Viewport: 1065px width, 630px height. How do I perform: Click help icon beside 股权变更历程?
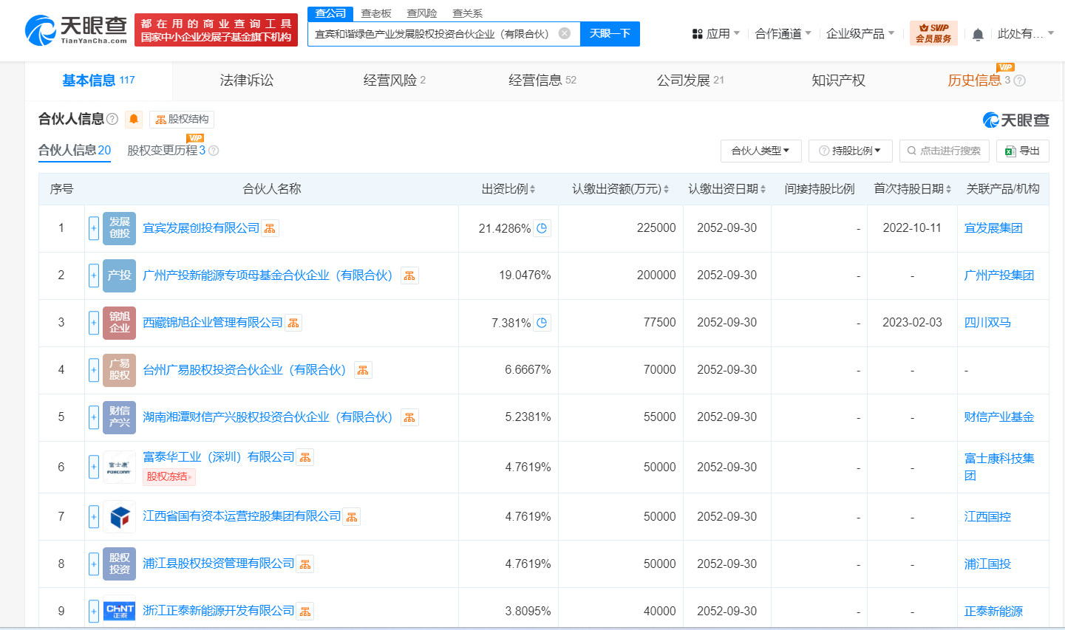(214, 151)
